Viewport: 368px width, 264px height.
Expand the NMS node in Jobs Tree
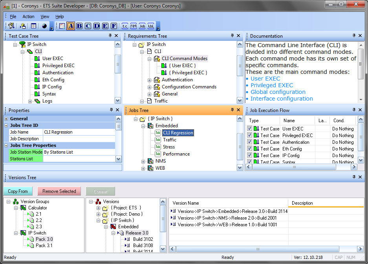(x=143, y=161)
